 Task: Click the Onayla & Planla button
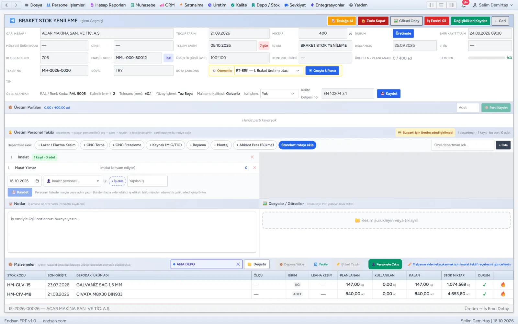322,71
